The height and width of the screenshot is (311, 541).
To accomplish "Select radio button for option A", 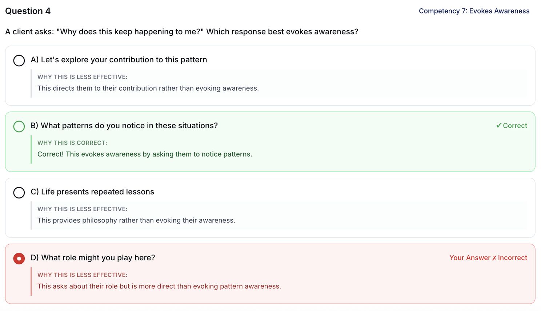I will tap(19, 60).
